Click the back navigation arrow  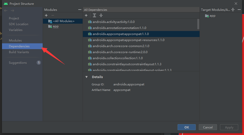tap(6, 11)
